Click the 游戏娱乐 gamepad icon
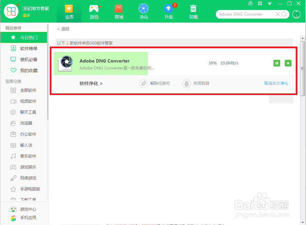 (x=13, y=167)
